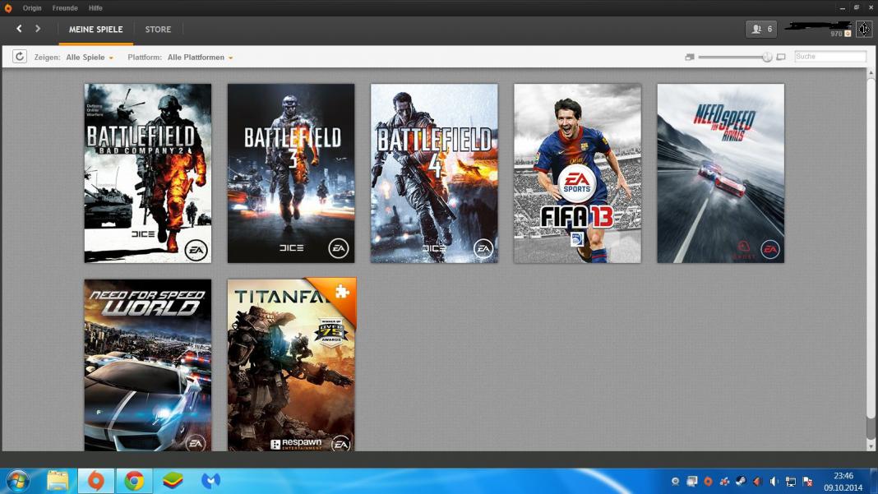The image size is (878, 494).
Task: Switch to the Store tab
Action: pyautogui.click(x=158, y=30)
